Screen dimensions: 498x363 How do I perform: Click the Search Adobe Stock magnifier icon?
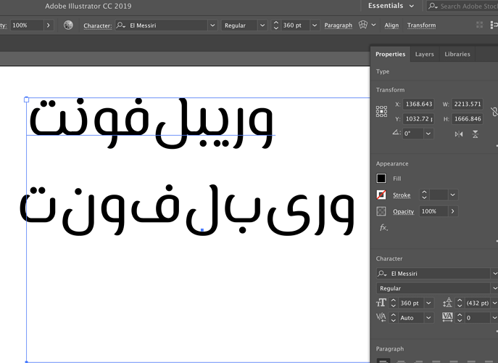(433, 6)
